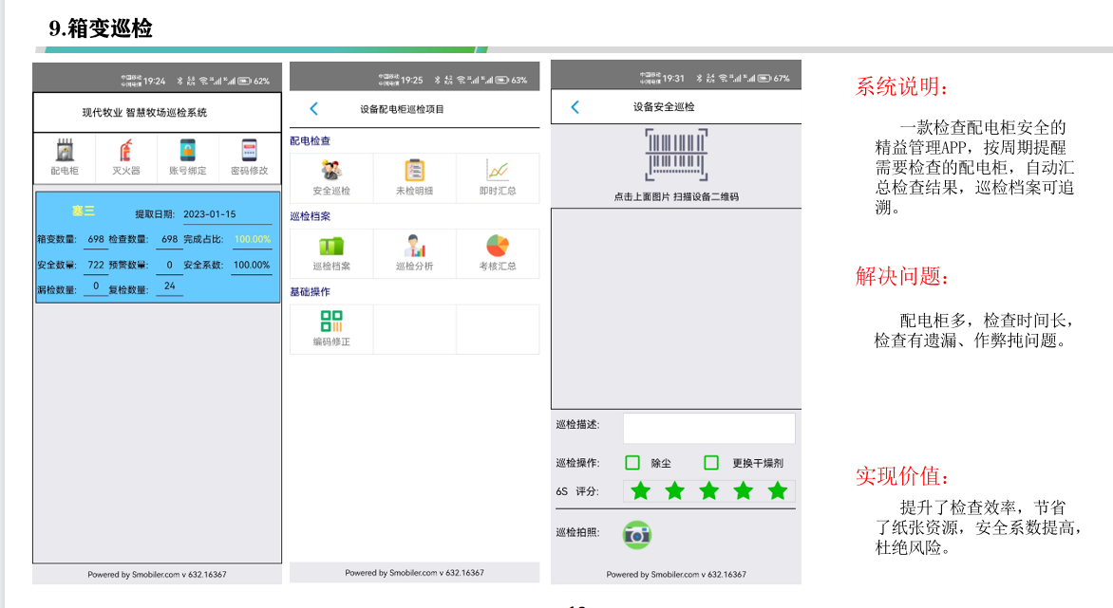Tap Wi-Fi icon in 19:25 status bar
The width and height of the screenshot is (1113, 608).
462,80
